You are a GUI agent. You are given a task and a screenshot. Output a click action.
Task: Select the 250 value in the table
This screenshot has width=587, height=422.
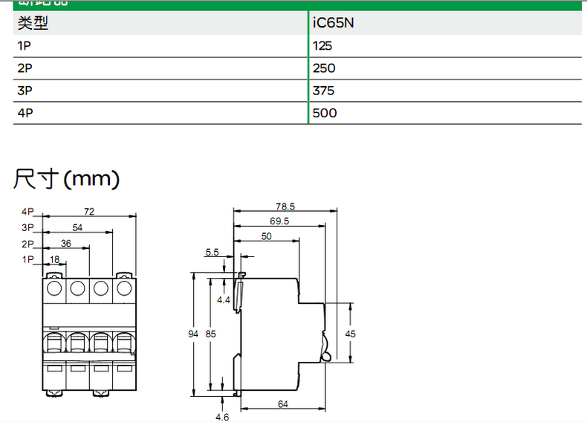325,68
